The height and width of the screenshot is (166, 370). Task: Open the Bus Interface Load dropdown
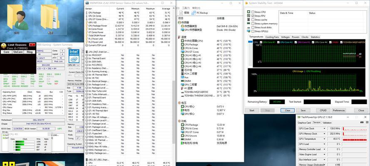pos(325,160)
